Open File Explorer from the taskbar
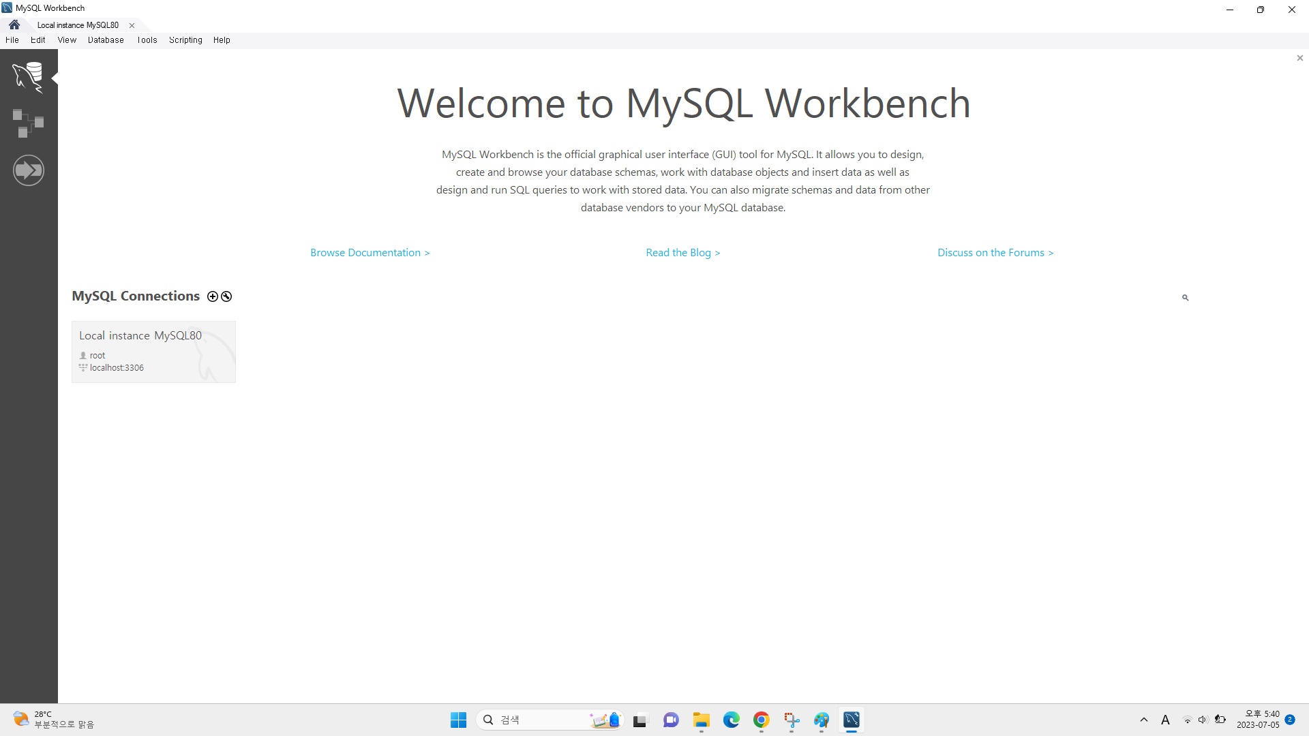This screenshot has width=1309, height=736. (x=702, y=720)
